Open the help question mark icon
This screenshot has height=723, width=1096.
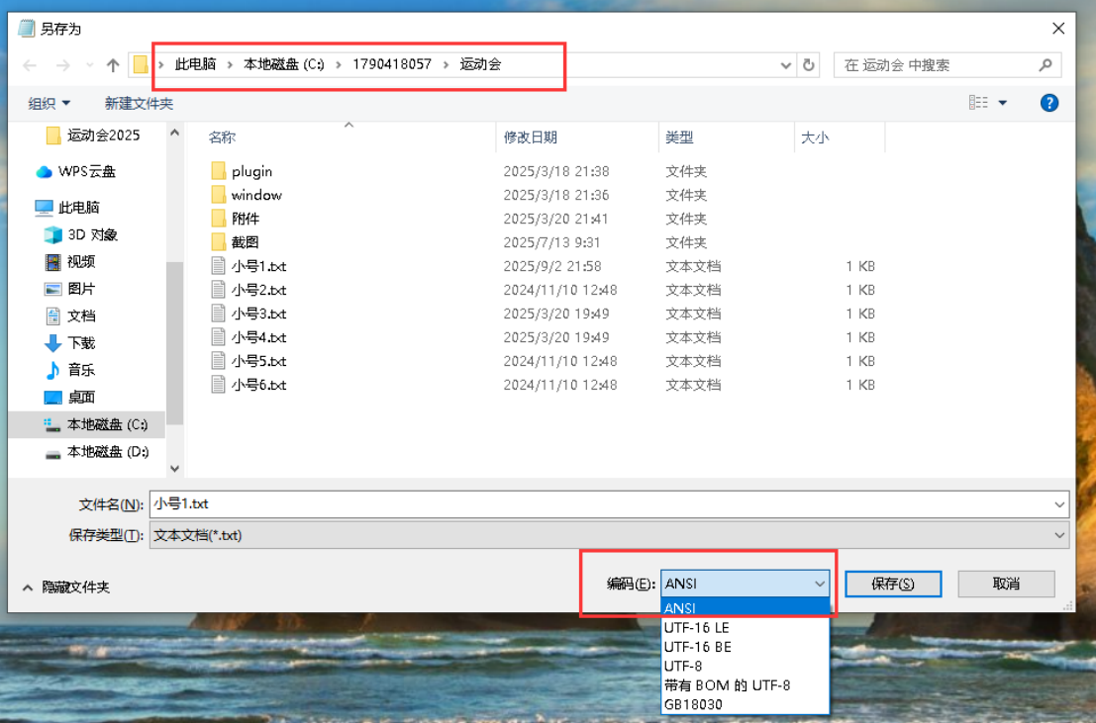tap(1049, 103)
